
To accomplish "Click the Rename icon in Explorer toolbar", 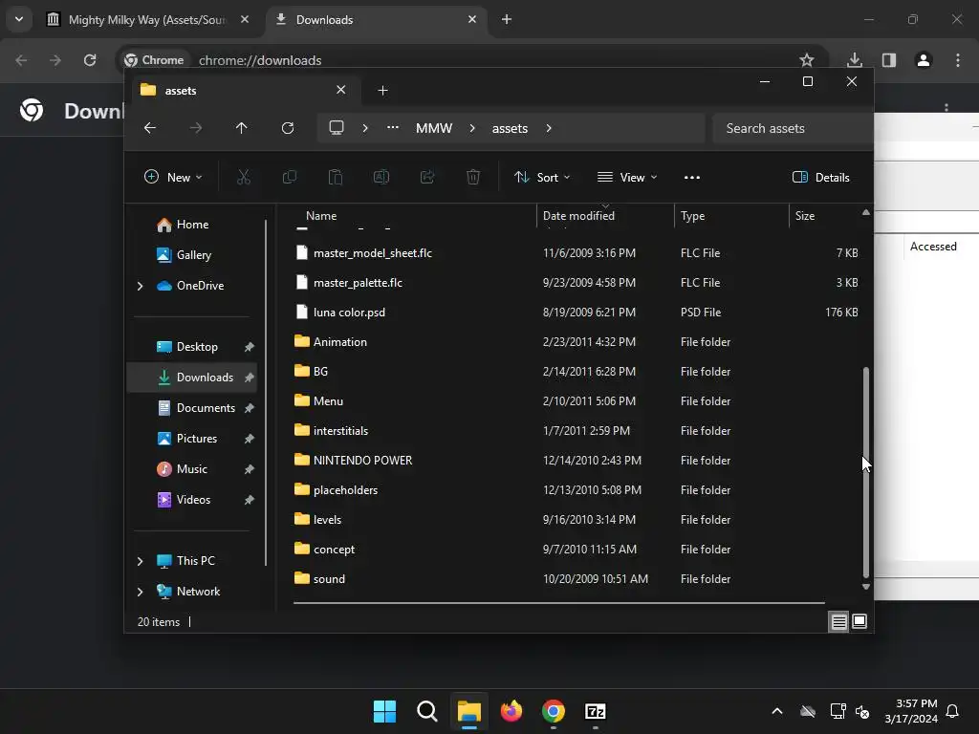I will click(381, 177).
